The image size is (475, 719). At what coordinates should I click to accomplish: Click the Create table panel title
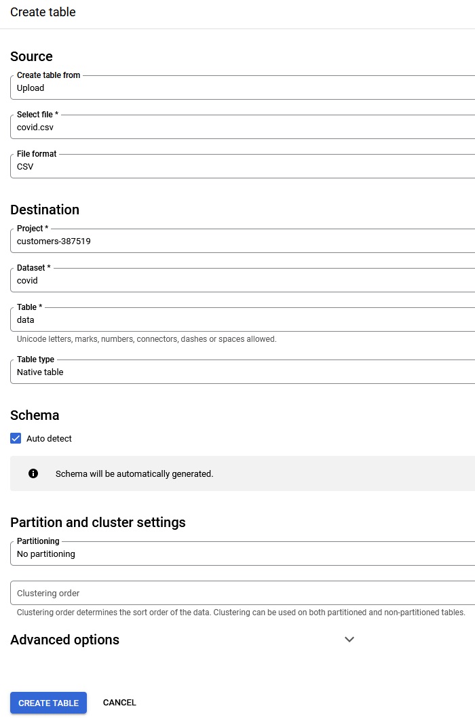(x=43, y=12)
